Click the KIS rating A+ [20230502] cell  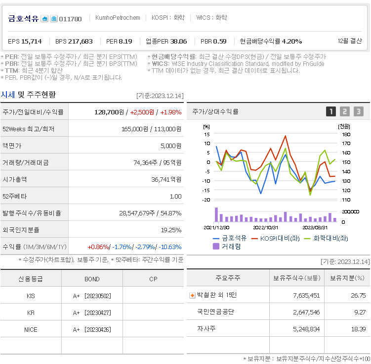(x=92, y=296)
